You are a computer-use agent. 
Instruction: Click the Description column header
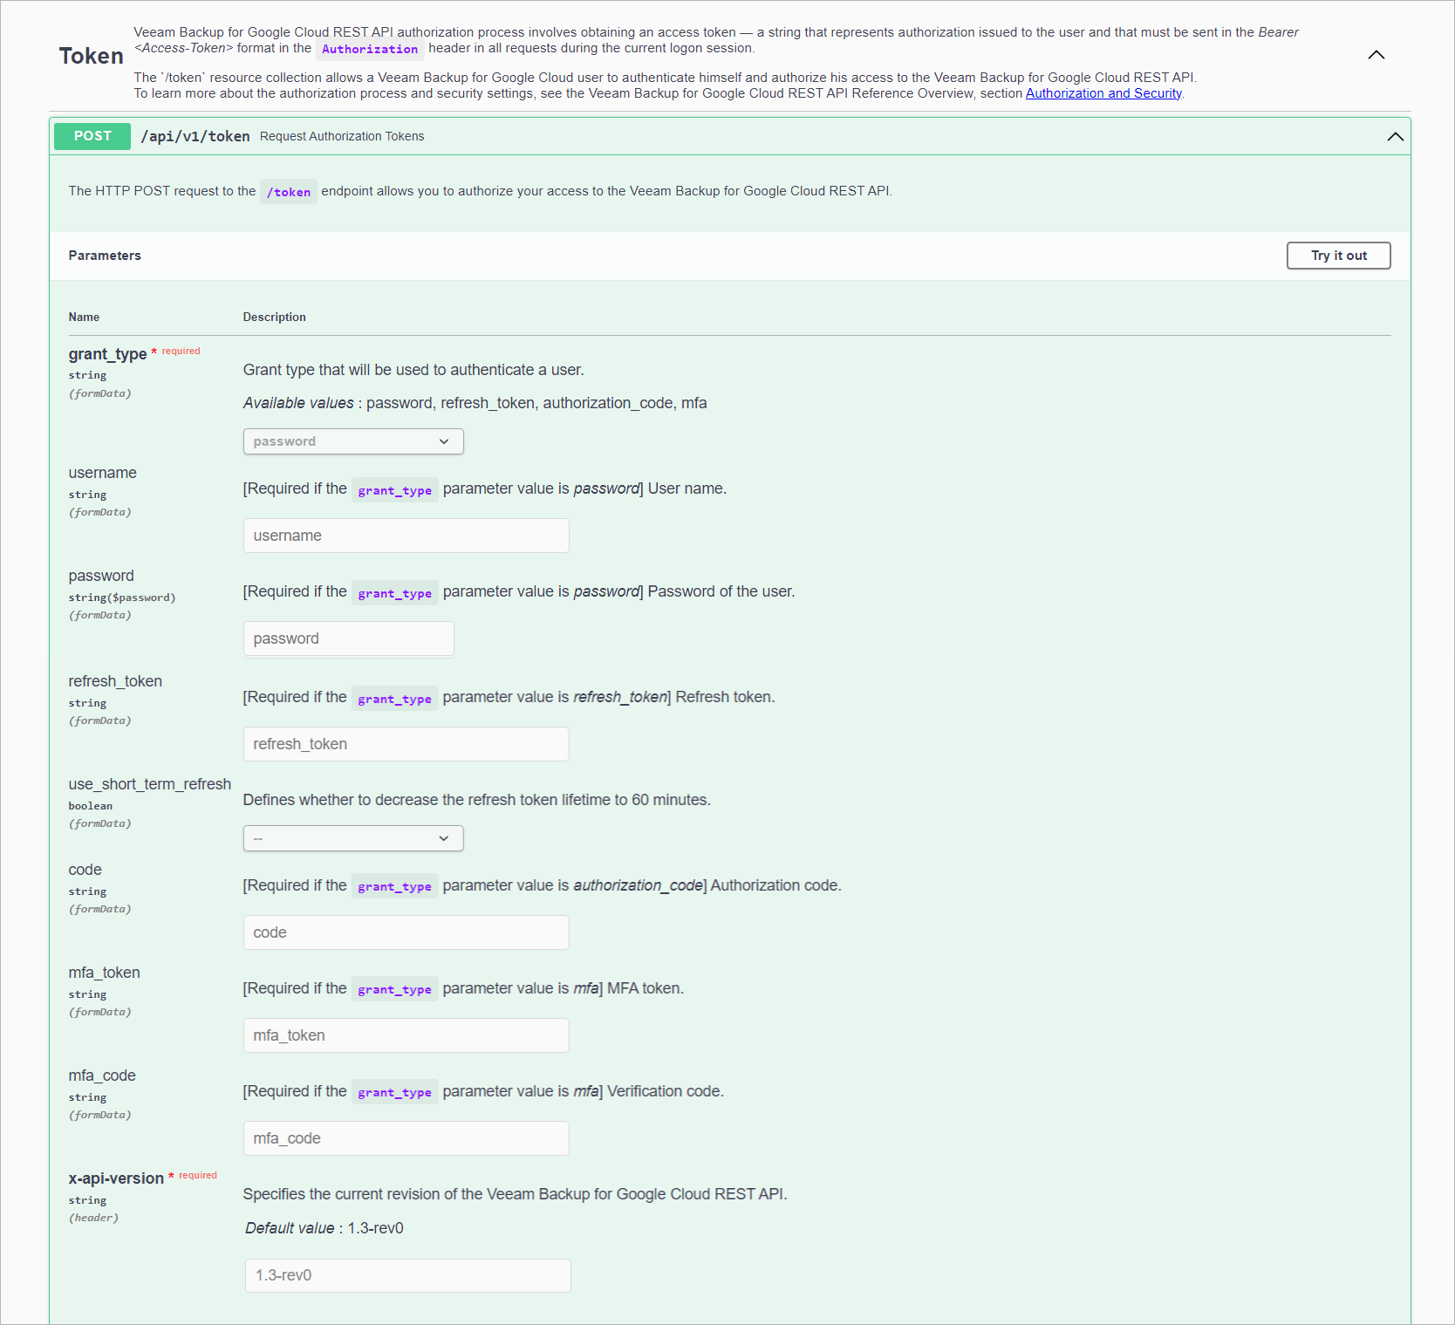pyautogui.click(x=275, y=317)
